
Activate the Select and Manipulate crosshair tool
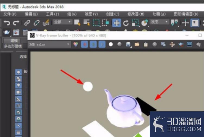tap(186, 23)
